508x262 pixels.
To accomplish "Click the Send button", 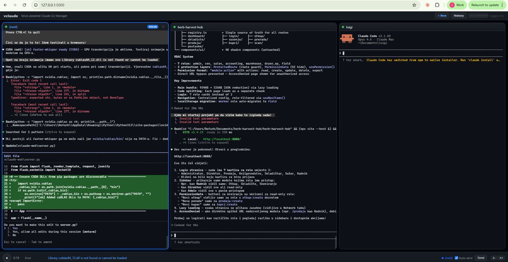I will 480,258.
